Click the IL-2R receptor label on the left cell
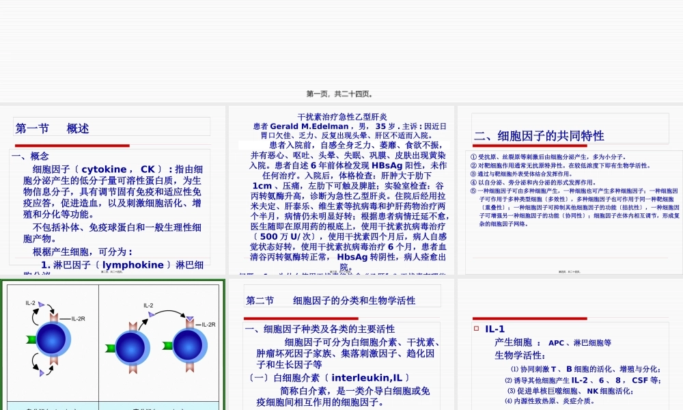 [78, 318]
